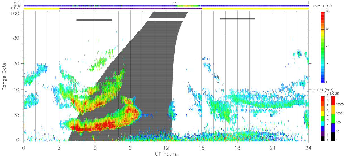Click the '20' tick on Range Gate axis
The height and width of the screenshot is (160, 347).
click(x=16, y=115)
